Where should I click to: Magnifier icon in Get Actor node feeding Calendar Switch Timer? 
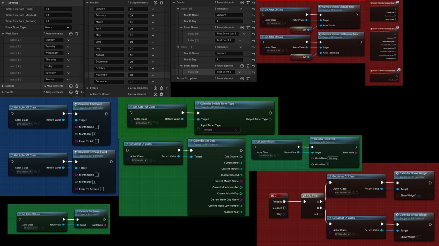click(x=158, y=123)
